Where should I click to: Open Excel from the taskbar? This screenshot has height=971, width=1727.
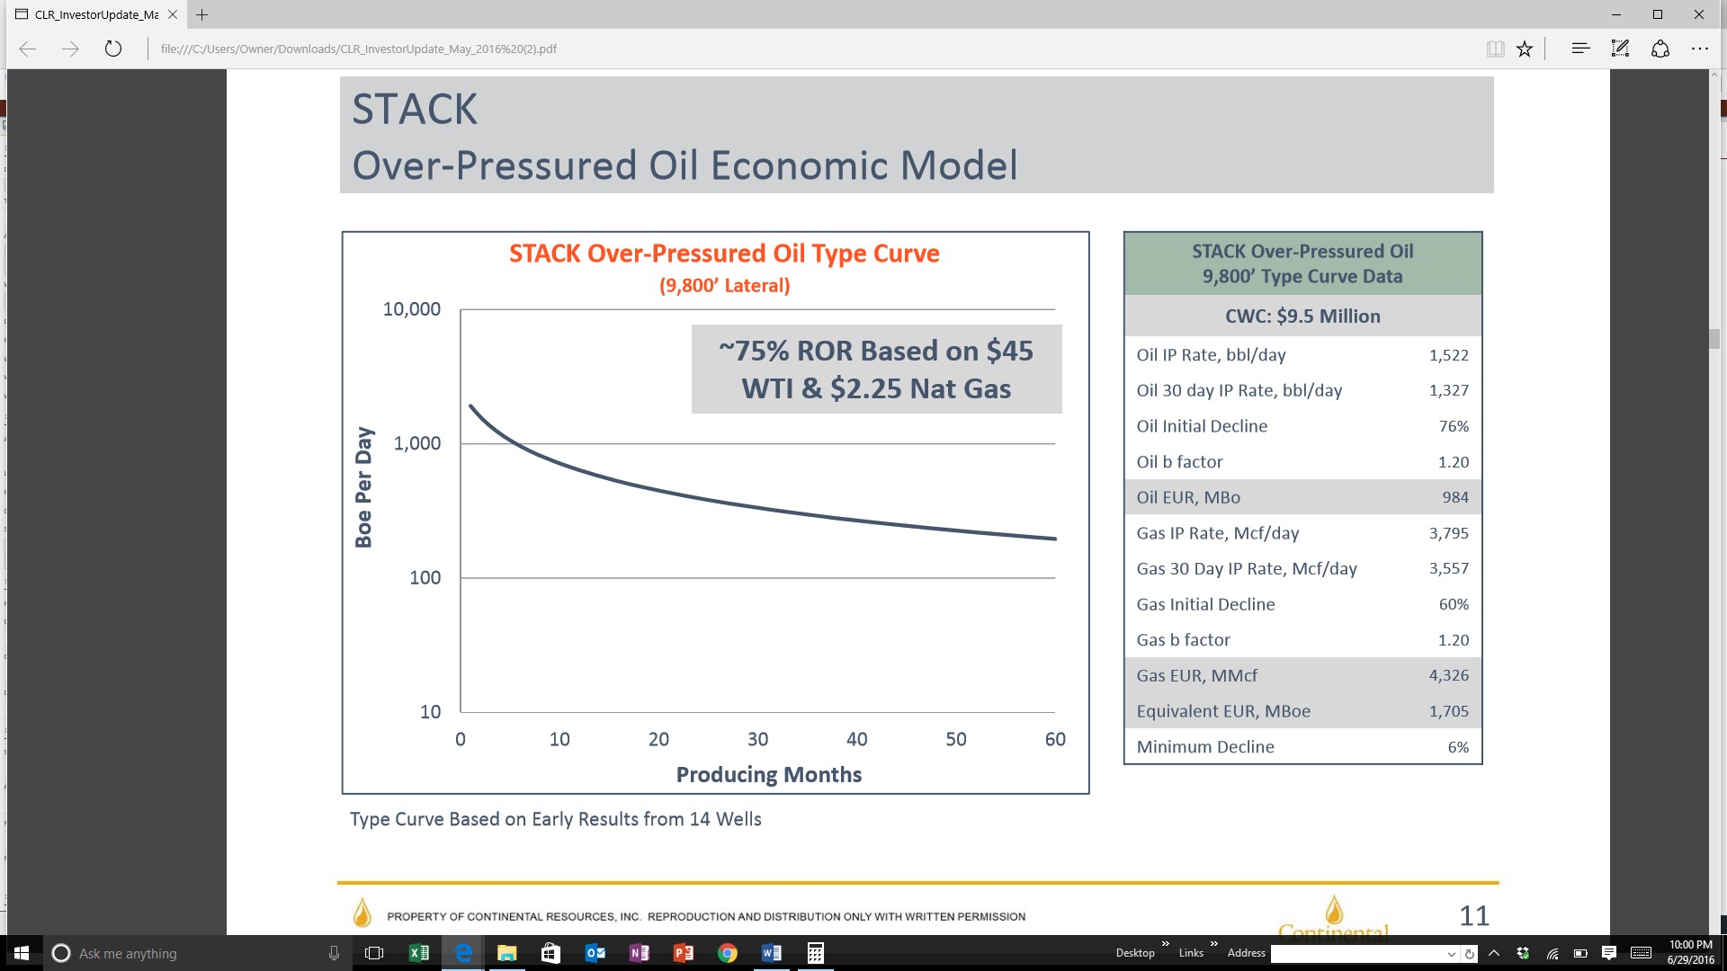(419, 953)
